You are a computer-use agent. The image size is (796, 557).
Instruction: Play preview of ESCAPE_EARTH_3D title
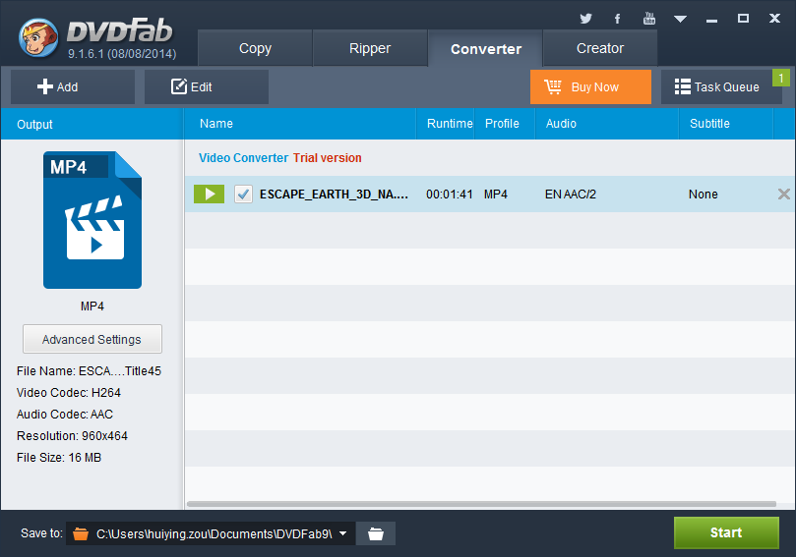(x=209, y=195)
